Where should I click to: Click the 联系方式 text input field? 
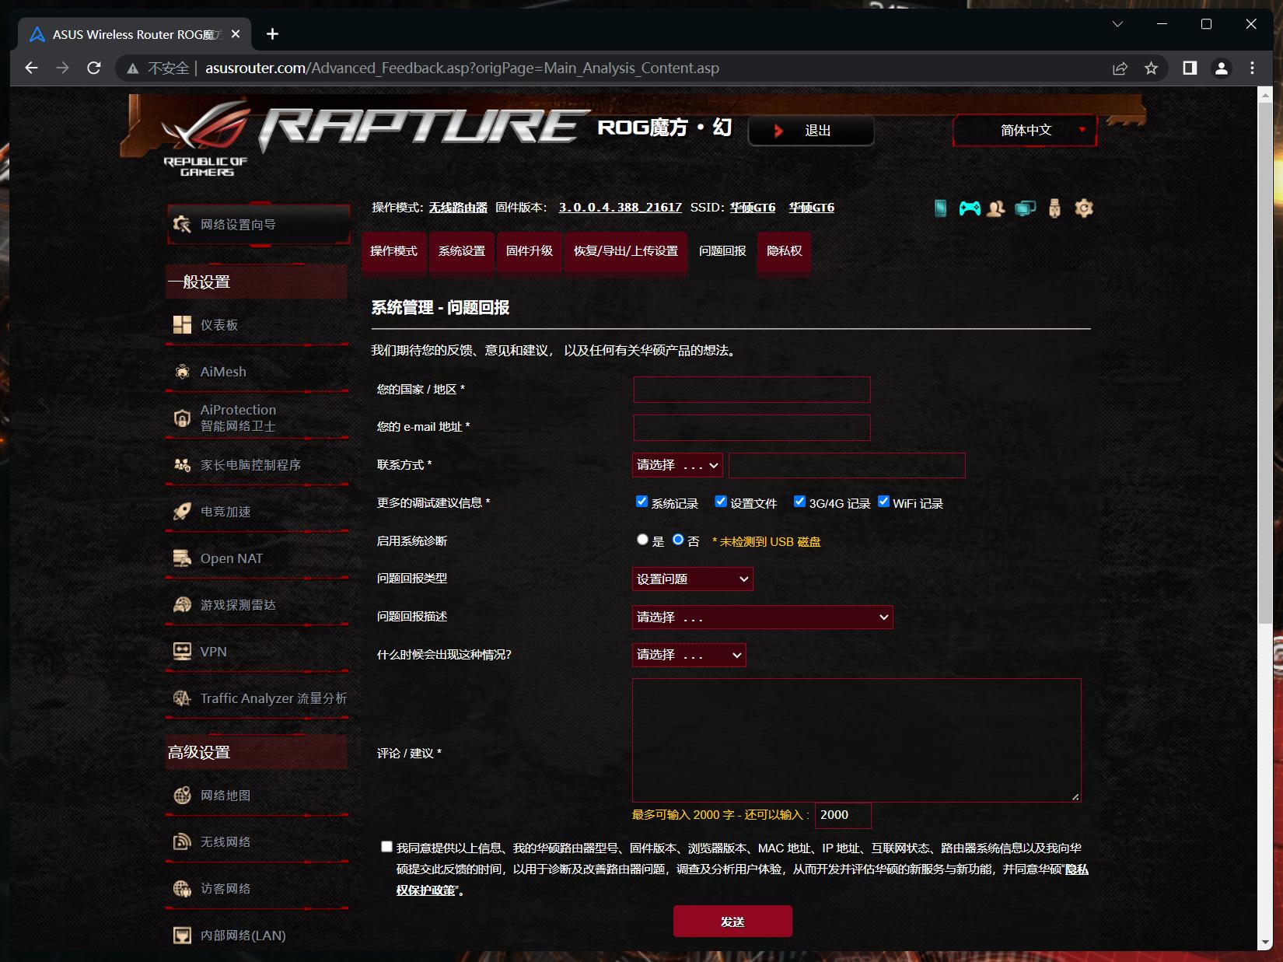(x=847, y=465)
